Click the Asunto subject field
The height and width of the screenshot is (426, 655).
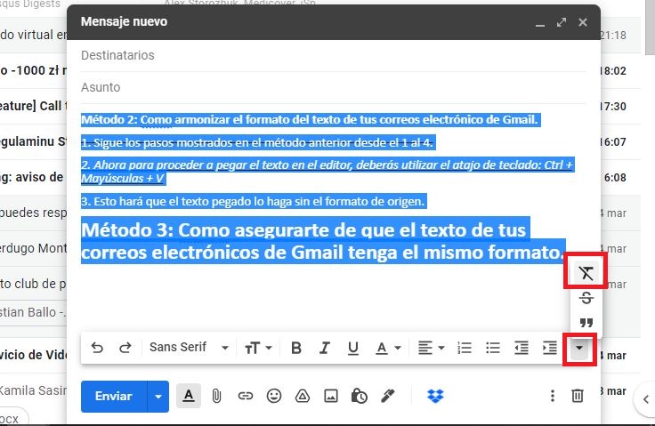pyautogui.click(x=334, y=87)
